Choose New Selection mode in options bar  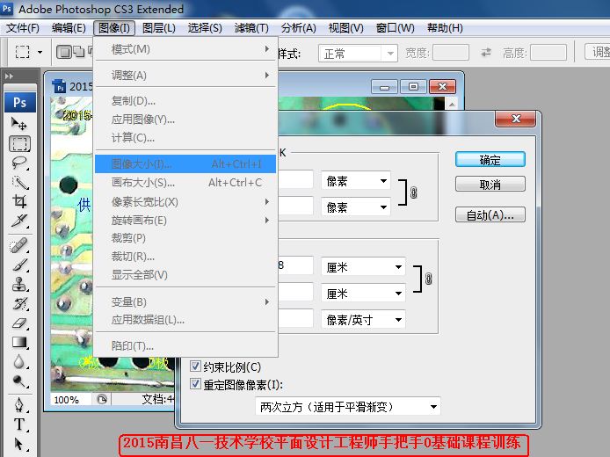coord(64,52)
